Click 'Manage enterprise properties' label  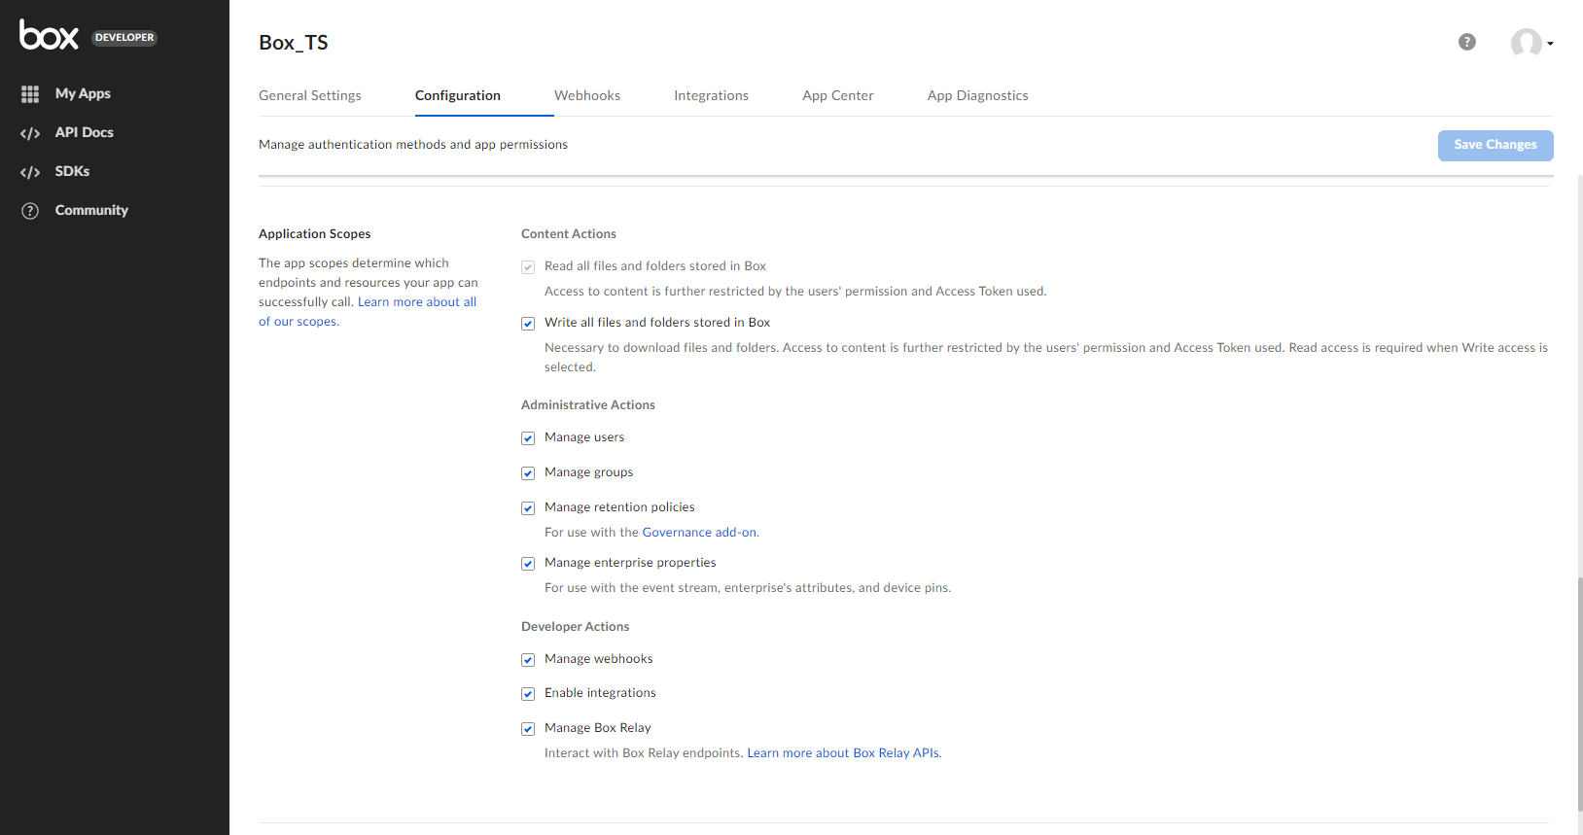(x=630, y=563)
